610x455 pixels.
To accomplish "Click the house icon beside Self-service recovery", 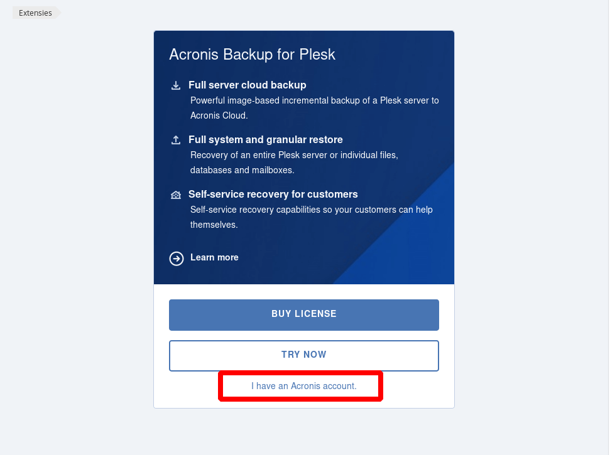I will (x=176, y=195).
